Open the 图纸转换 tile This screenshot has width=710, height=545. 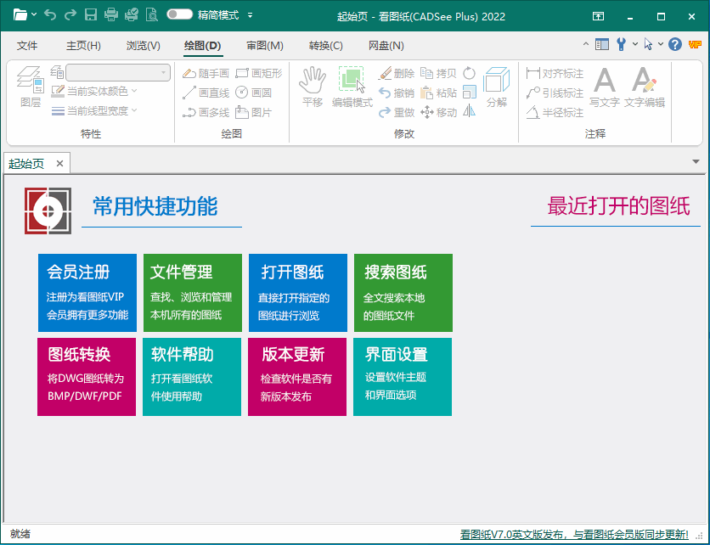point(87,377)
